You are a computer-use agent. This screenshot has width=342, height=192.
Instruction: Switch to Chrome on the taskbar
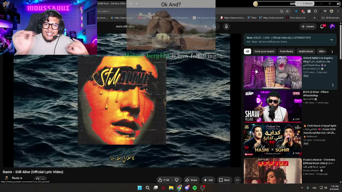[179, 188]
